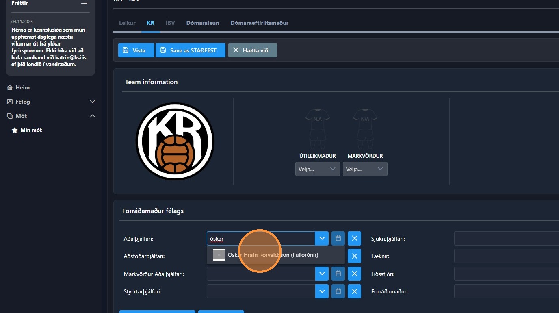Image resolution: width=559 pixels, height=313 pixels.
Task: Go to Heim home page
Action: point(18,87)
